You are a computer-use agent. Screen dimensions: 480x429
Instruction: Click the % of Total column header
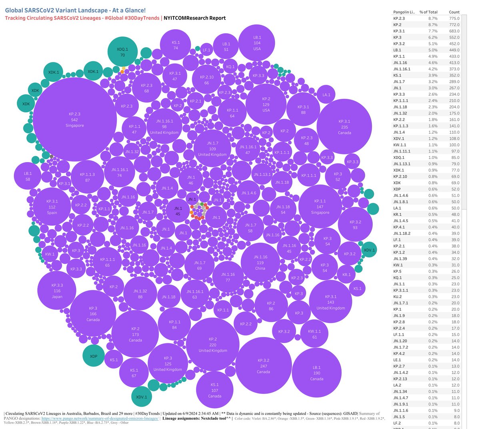coord(428,12)
